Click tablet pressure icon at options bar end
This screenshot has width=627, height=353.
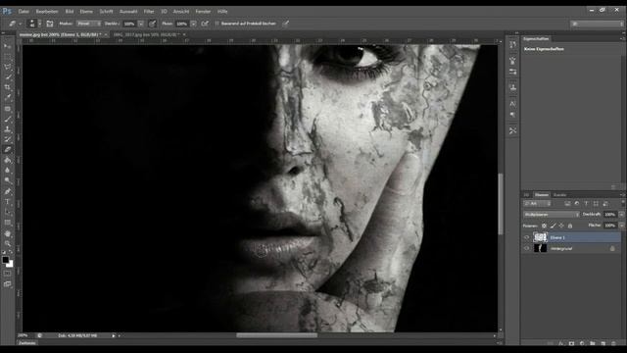point(285,24)
